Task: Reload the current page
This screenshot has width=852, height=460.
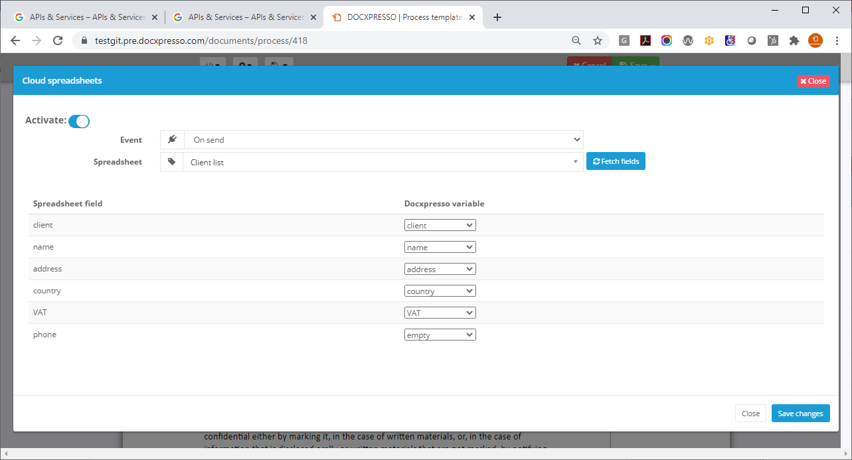Action: coord(58,40)
